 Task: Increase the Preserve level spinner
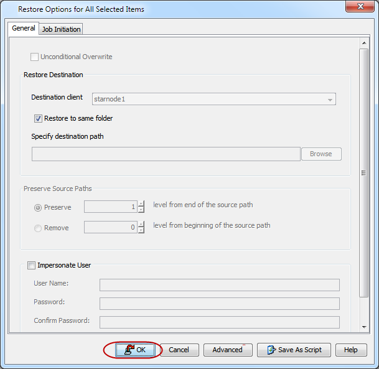pos(141,203)
